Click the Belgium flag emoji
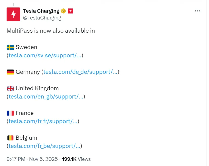Screen dimensions: 209x166 10,138
